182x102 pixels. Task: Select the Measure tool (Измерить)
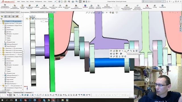37,6
